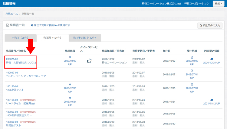Click the 見積情報 header title
Screen dimensions: 227x129
9,3
